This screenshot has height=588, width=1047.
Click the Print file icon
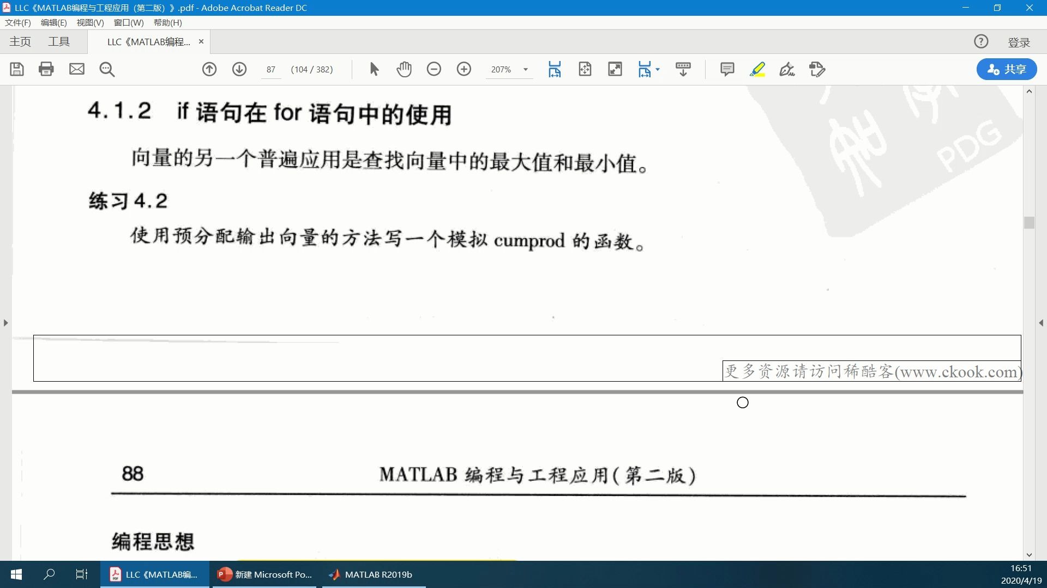coord(46,69)
